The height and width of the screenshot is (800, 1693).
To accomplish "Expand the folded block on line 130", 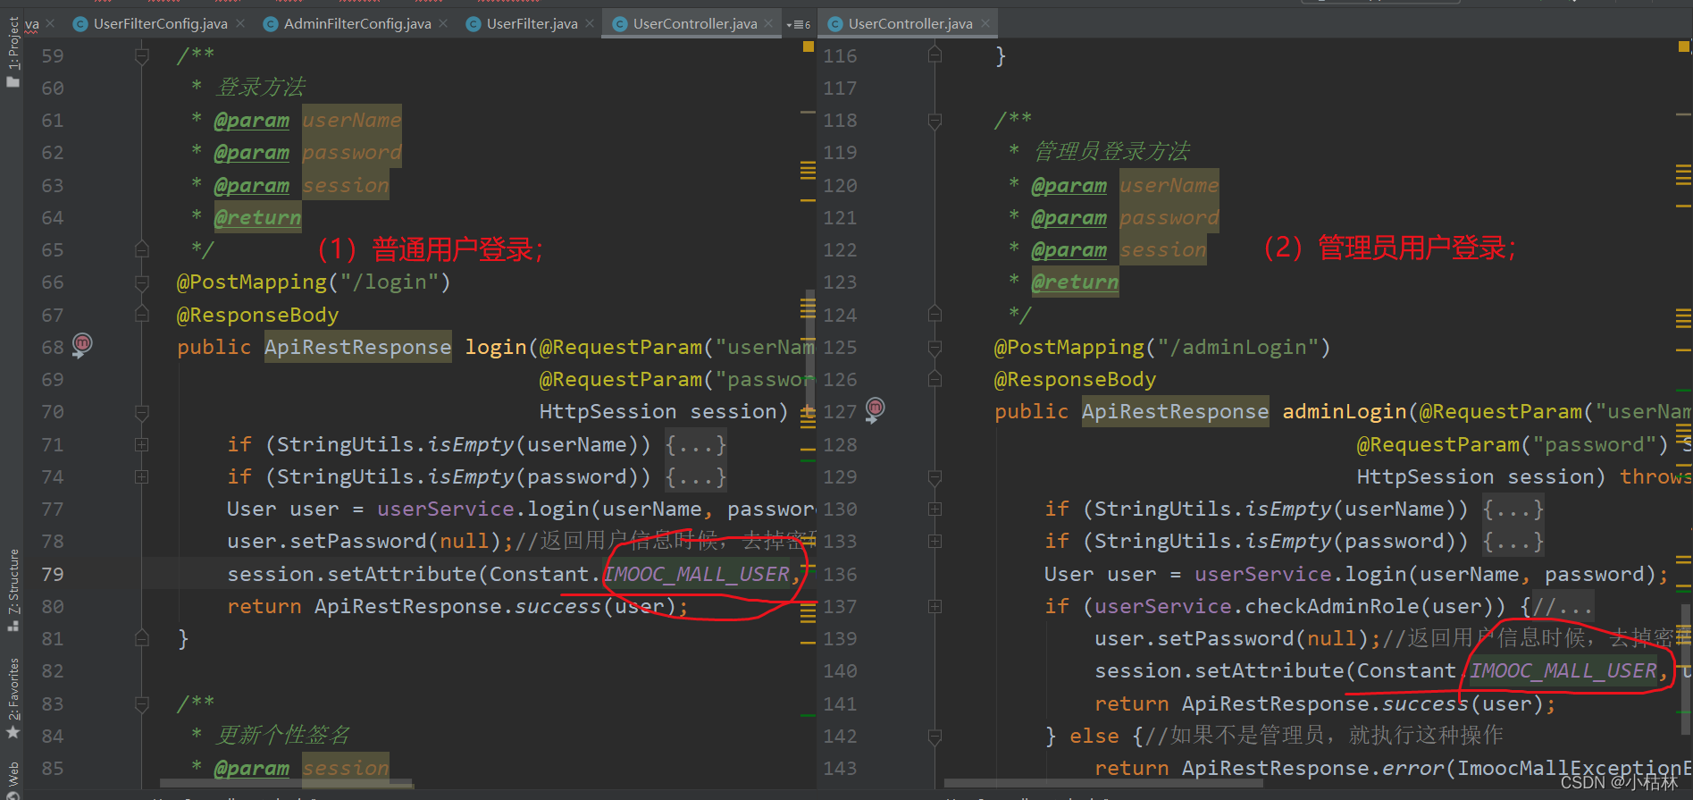I will (935, 509).
